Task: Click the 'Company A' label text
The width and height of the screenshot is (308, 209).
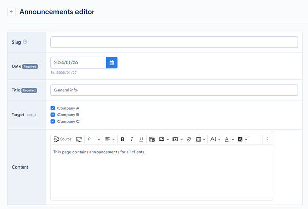Action: point(68,108)
